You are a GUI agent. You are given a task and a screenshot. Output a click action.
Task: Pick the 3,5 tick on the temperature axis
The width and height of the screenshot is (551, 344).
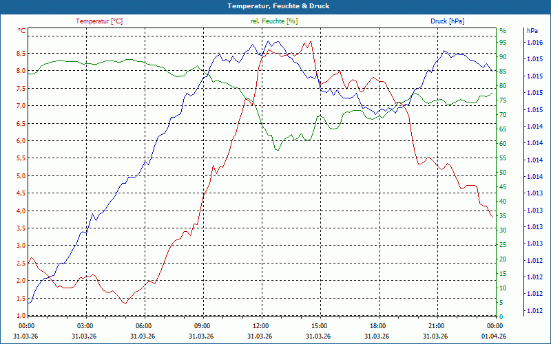[21, 228]
